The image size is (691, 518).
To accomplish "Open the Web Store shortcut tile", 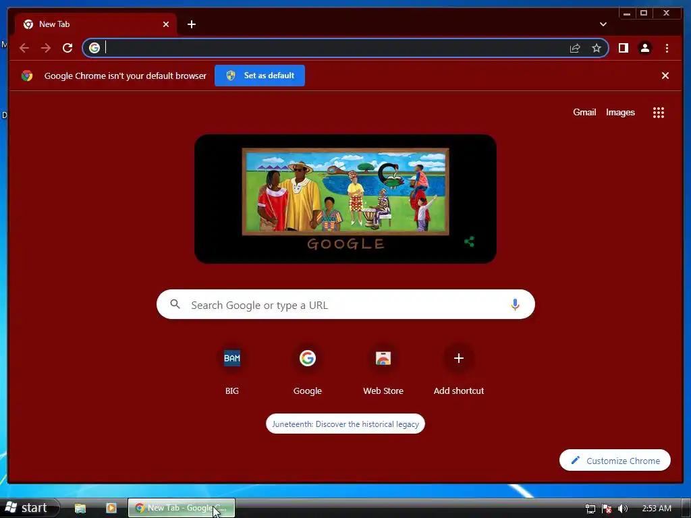I will (383, 370).
